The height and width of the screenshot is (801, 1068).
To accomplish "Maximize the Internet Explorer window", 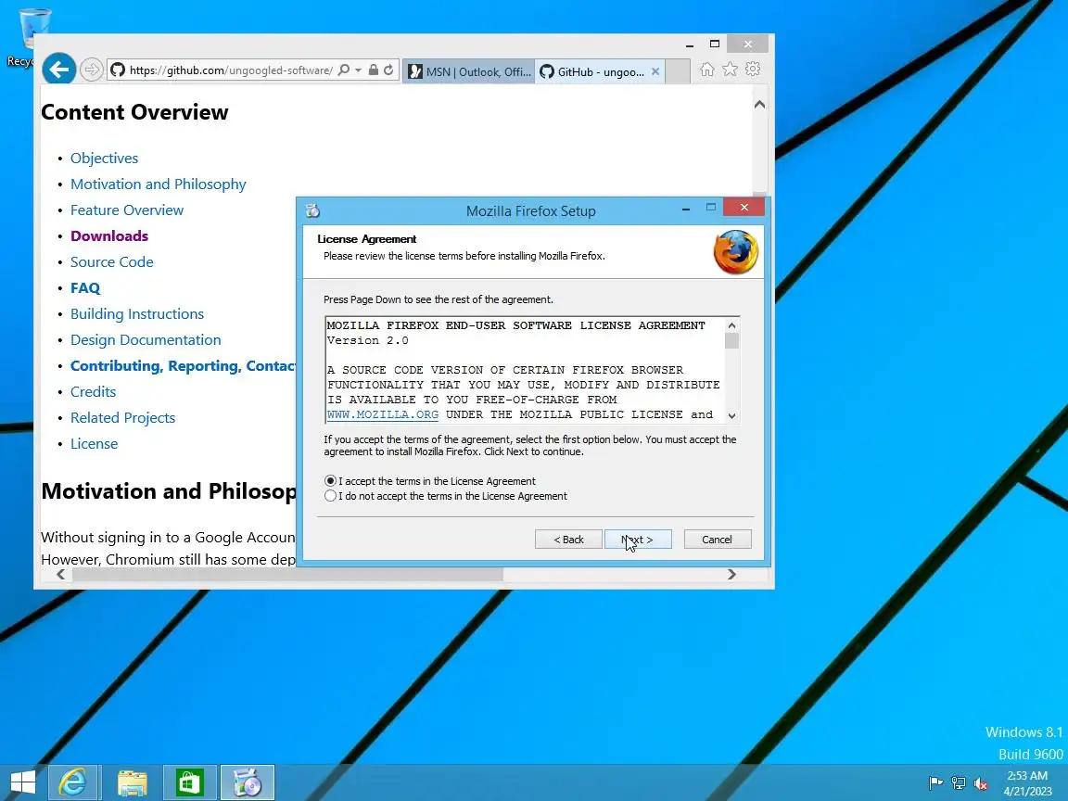I will [x=715, y=44].
